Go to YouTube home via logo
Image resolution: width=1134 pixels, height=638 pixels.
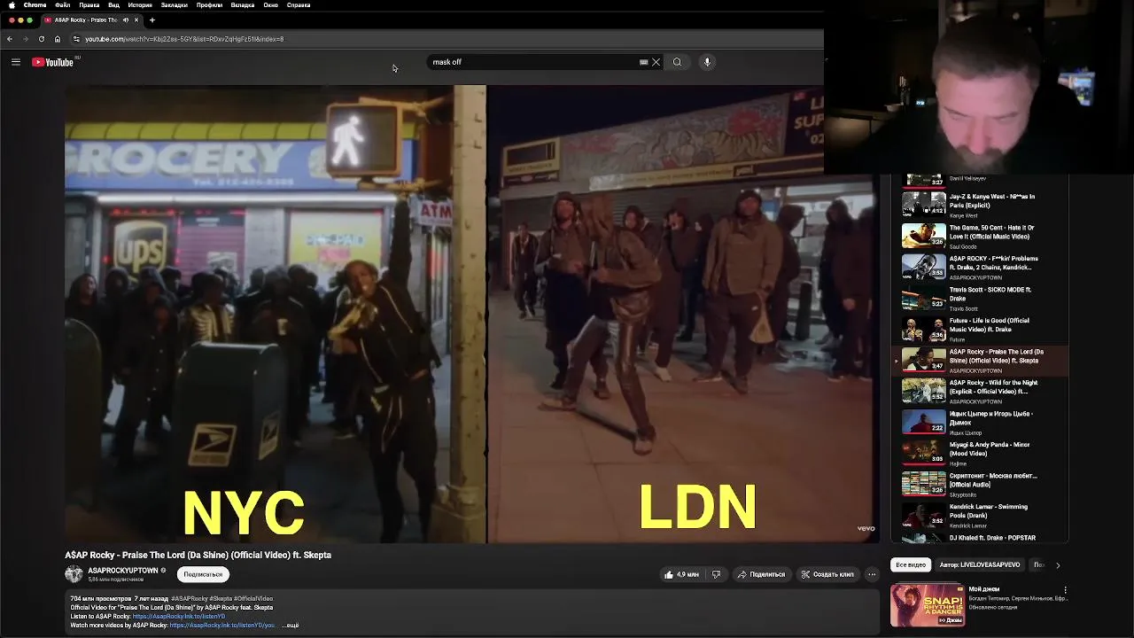tap(53, 62)
